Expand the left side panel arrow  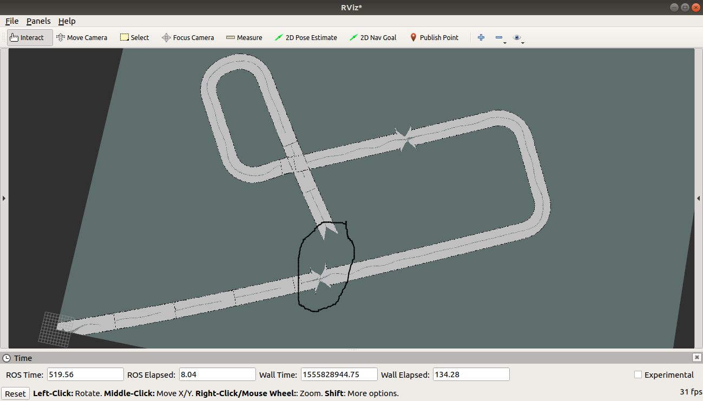click(4, 199)
